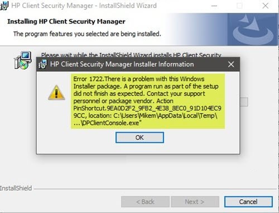The image size is (279, 213).
Task: Click the installer icon in the error dialog title bar
Action: click(x=43, y=64)
